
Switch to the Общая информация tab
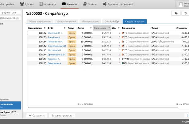40,21
